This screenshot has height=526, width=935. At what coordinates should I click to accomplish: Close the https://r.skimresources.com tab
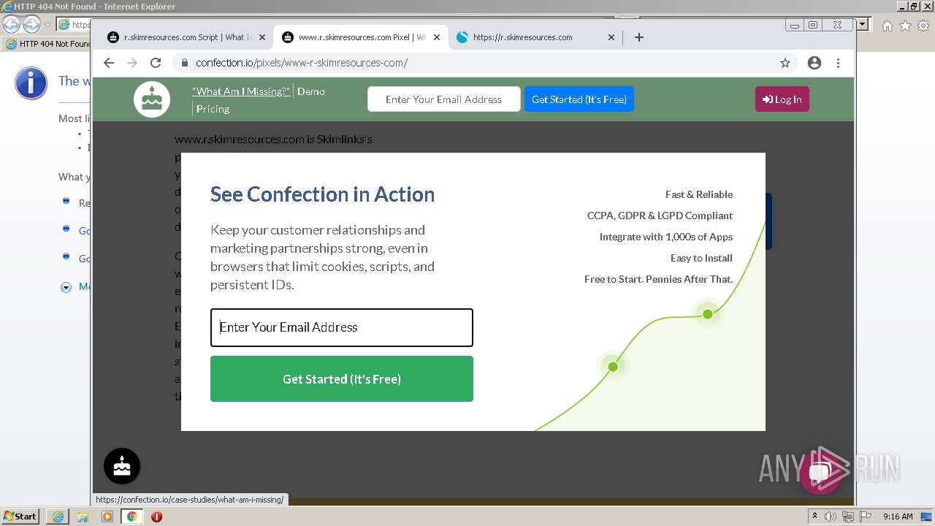pyautogui.click(x=611, y=37)
